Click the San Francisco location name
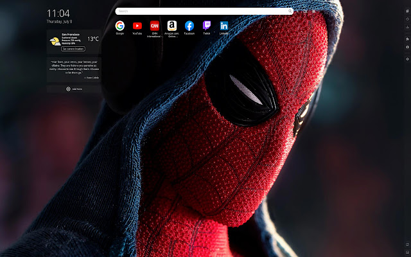Image resolution: width=411 pixels, height=257 pixels. [71, 34]
